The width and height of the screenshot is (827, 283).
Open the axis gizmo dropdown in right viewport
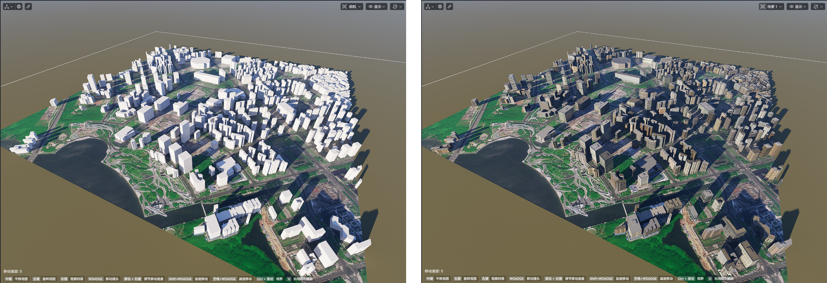point(429,6)
